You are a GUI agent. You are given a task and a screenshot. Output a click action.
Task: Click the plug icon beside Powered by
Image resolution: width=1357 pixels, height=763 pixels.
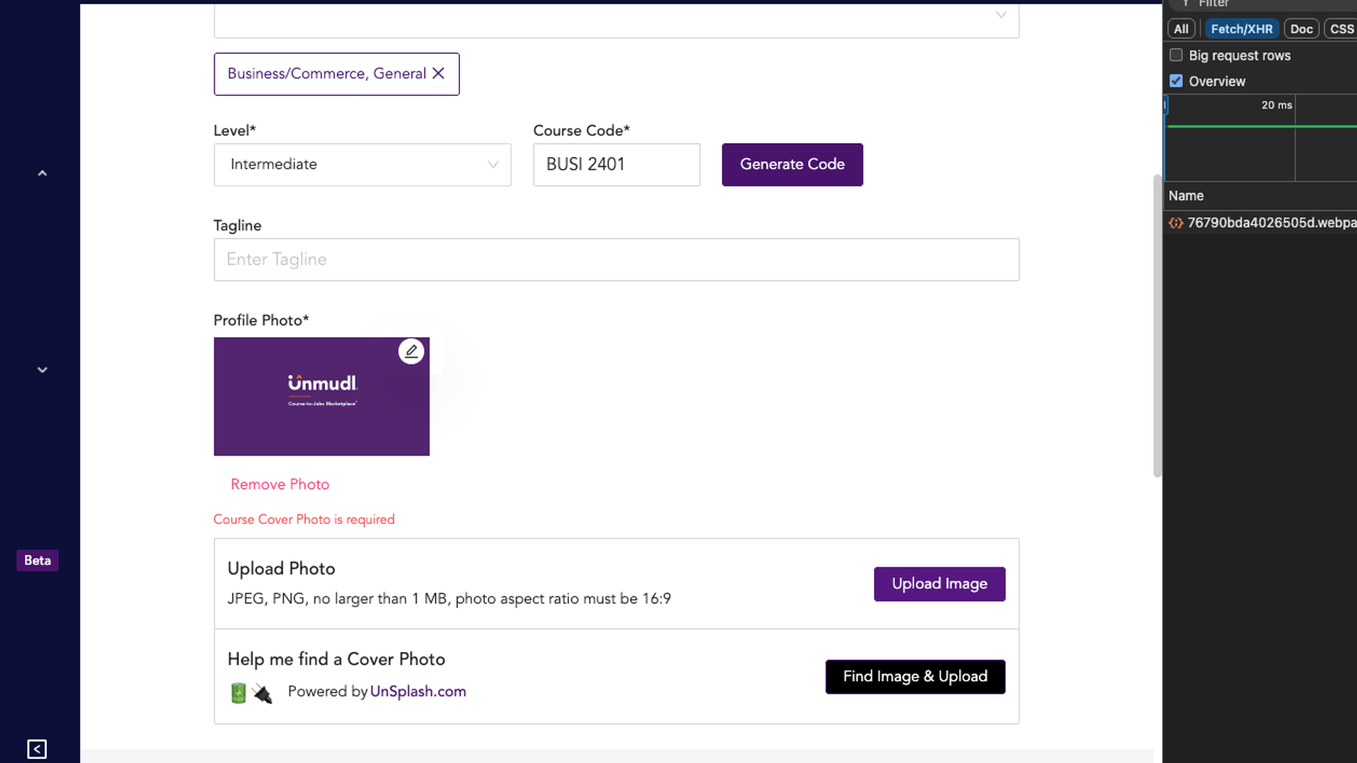pos(262,693)
